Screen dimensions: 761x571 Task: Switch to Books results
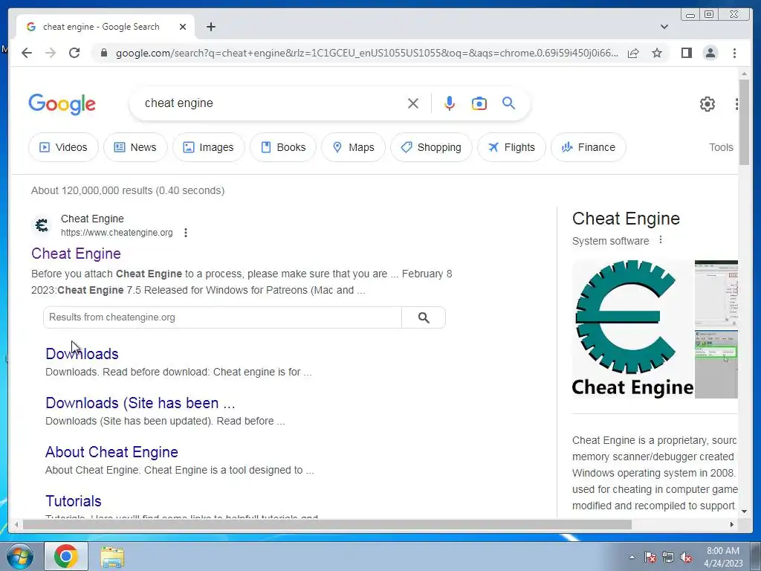tap(283, 147)
